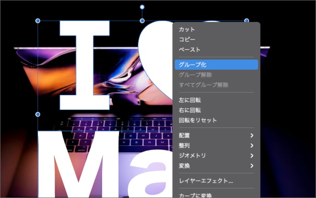This screenshot has width=316, height=198.
Task: Choose カット from the context menu
Action: 187,29
